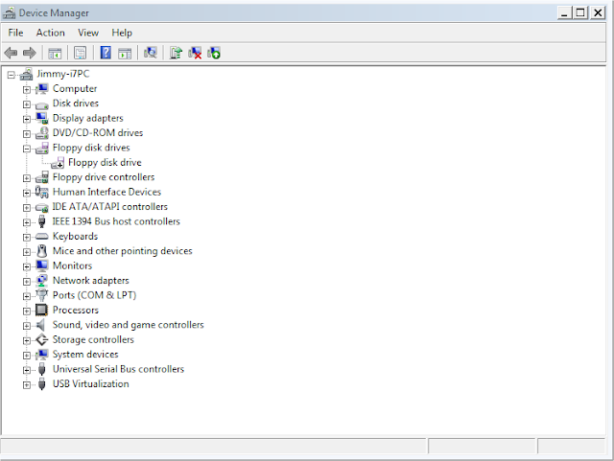This screenshot has width=614, height=461.
Task: Click the Device Manager title bar icon
Action: pyautogui.click(x=9, y=12)
